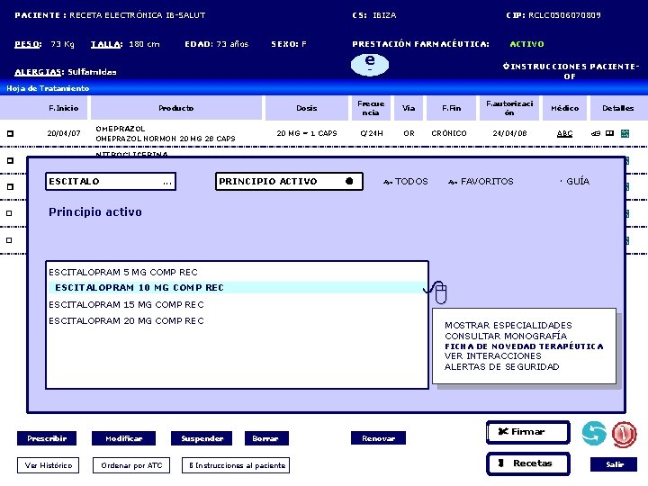Select the PRINCIPIO ACTIVO radio option
Screen dimensions: 648x486
[x=349, y=181]
